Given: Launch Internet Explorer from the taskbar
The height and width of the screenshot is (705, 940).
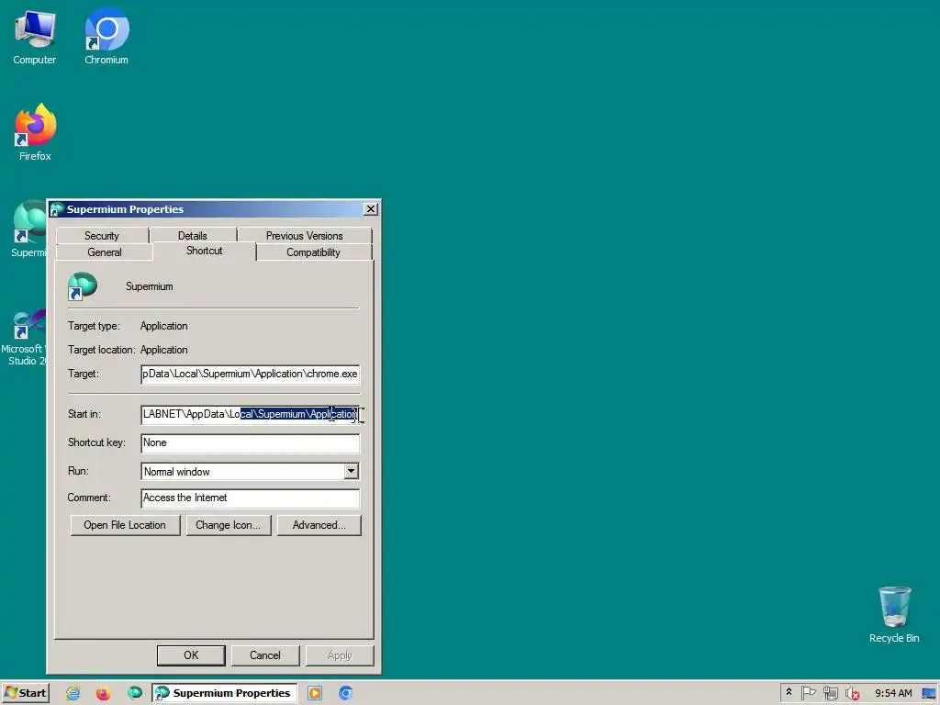Looking at the screenshot, I should click(x=73, y=693).
